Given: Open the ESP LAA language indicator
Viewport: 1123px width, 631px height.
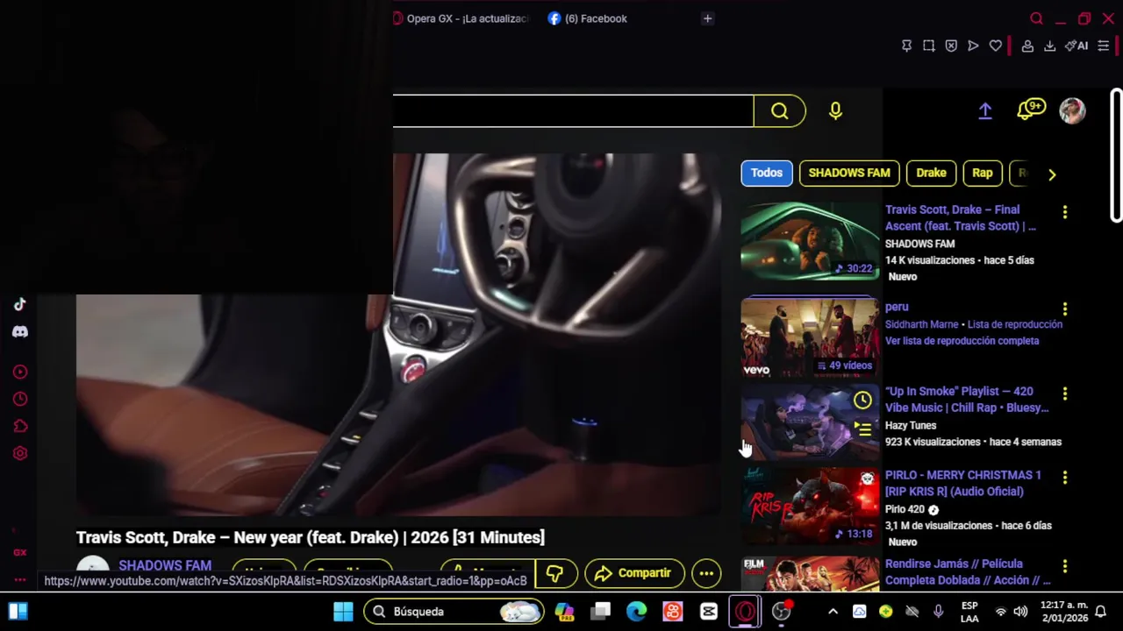Looking at the screenshot, I should point(969,612).
